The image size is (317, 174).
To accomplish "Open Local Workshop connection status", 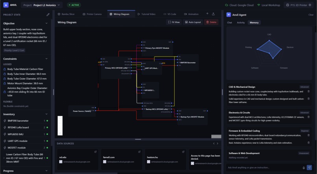I will point(269,5).
